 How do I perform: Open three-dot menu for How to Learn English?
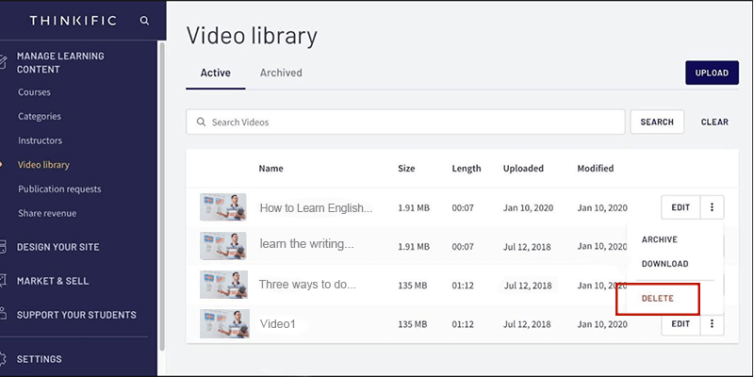coord(712,207)
